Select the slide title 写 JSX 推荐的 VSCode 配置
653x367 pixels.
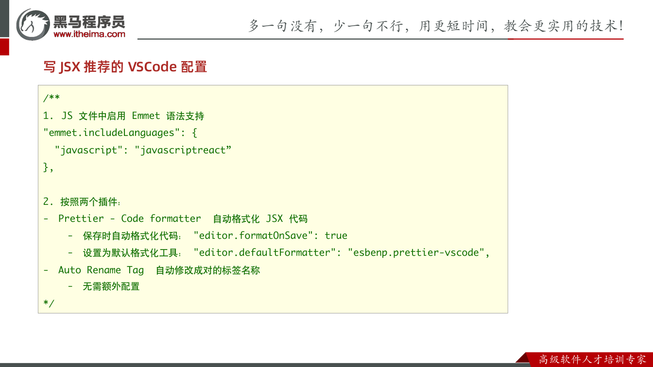(125, 67)
